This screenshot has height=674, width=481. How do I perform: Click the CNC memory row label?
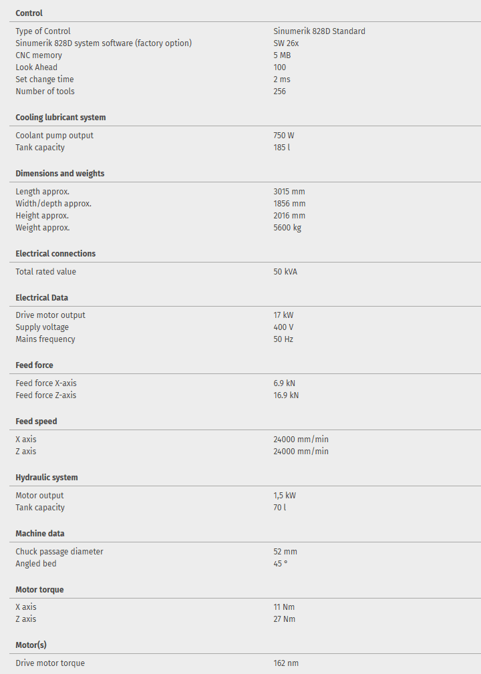point(39,55)
